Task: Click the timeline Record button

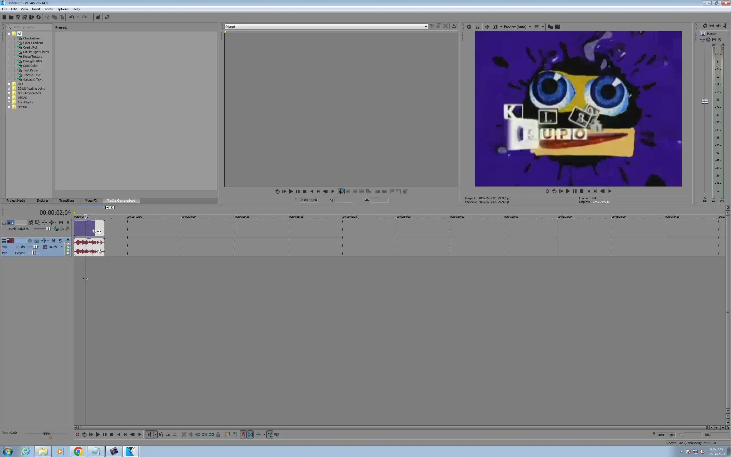Action: (x=77, y=435)
